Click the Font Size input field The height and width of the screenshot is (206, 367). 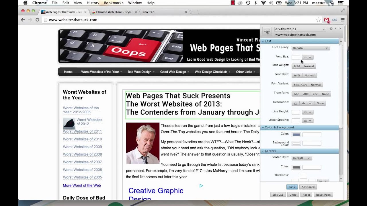click(x=296, y=57)
